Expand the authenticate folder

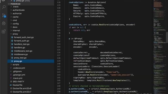coord(11,10)
